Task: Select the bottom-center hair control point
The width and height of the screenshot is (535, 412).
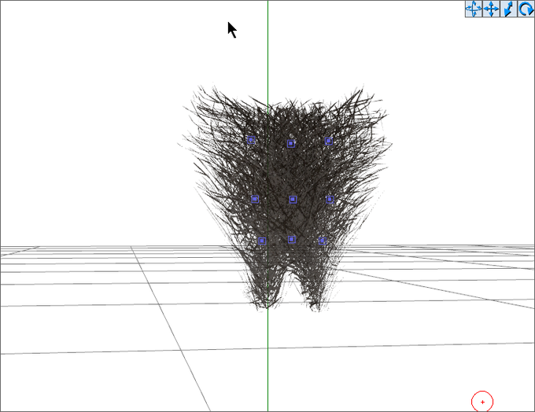Action: point(291,240)
